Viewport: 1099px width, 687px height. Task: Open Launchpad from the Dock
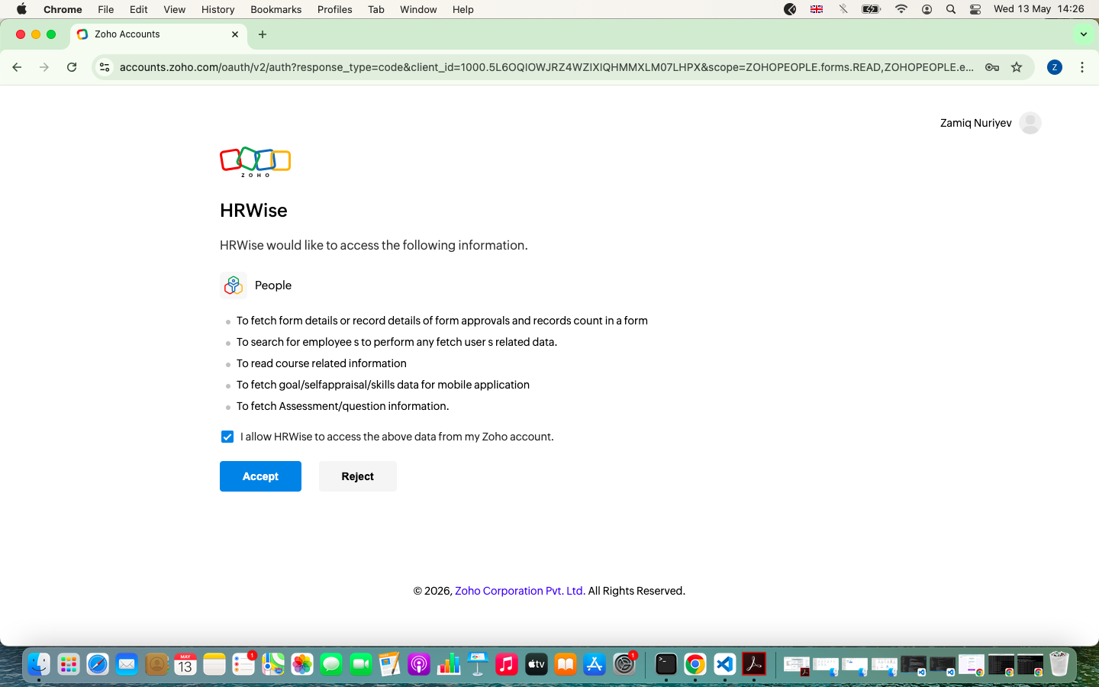(x=69, y=664)
